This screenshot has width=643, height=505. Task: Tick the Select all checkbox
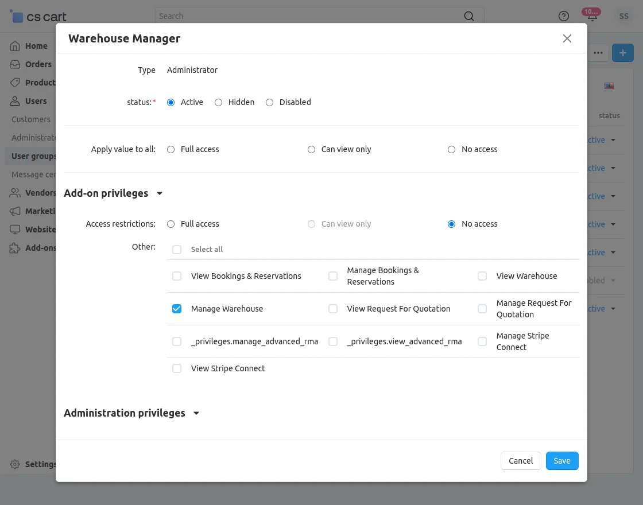(177, 250)
